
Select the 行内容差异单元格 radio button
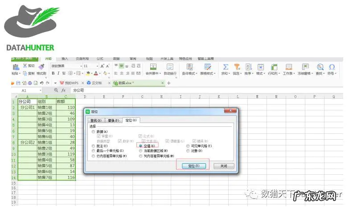[93, 156]
